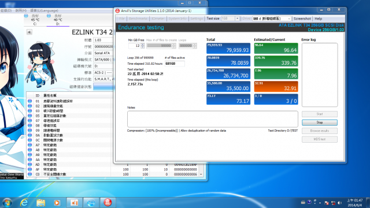Click the green 96.64 tile
370x208 pixels.
pyautogui.click(x=276, y=49)
